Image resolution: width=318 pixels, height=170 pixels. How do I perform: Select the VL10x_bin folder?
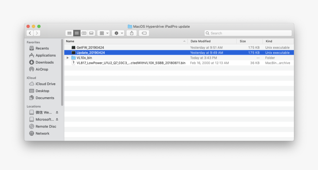pyautogui.click(x=179, y=58)
